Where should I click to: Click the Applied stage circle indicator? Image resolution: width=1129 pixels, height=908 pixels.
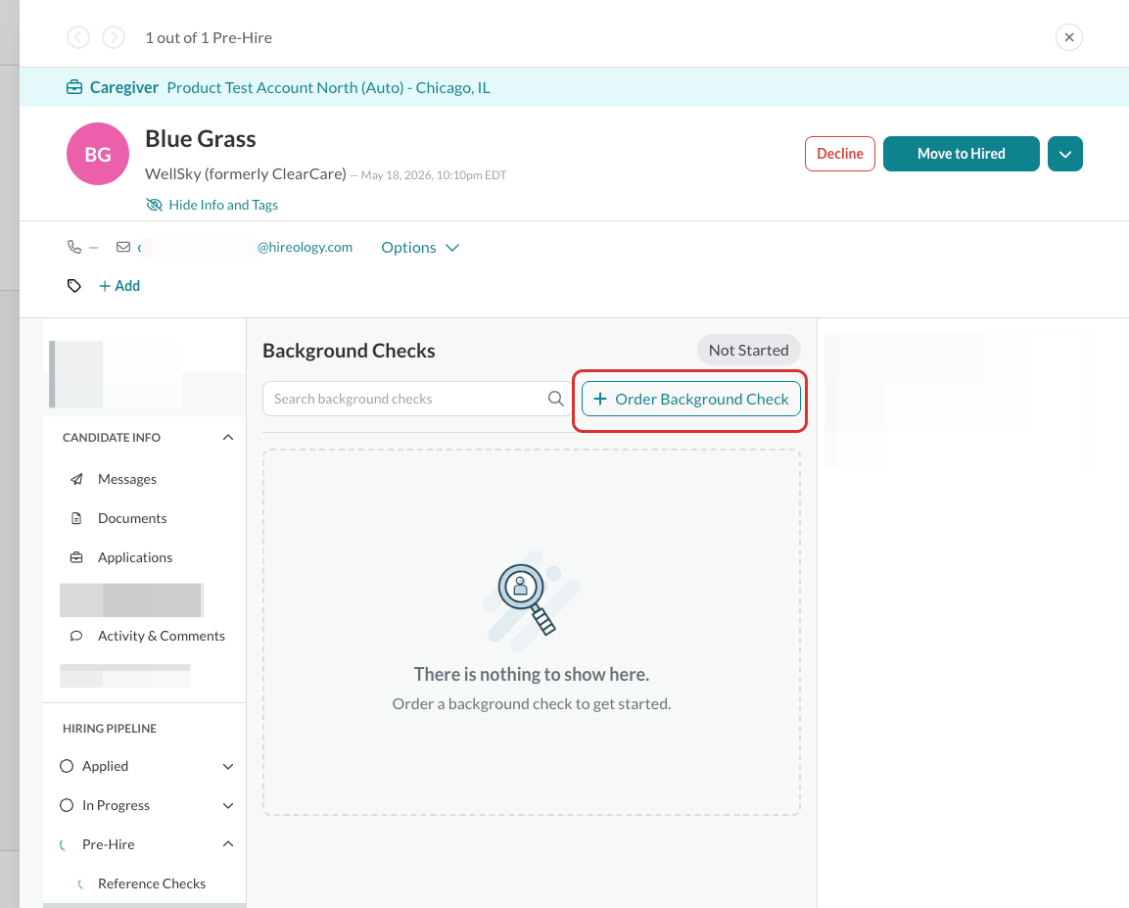67,766
